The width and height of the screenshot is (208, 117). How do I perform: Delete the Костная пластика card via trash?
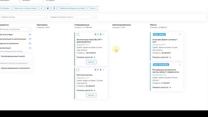[x=101, y=70]
